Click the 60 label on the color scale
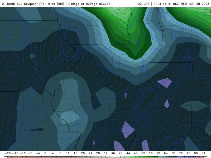The width and height of the screenshot is (211, 158). point(158,153)
